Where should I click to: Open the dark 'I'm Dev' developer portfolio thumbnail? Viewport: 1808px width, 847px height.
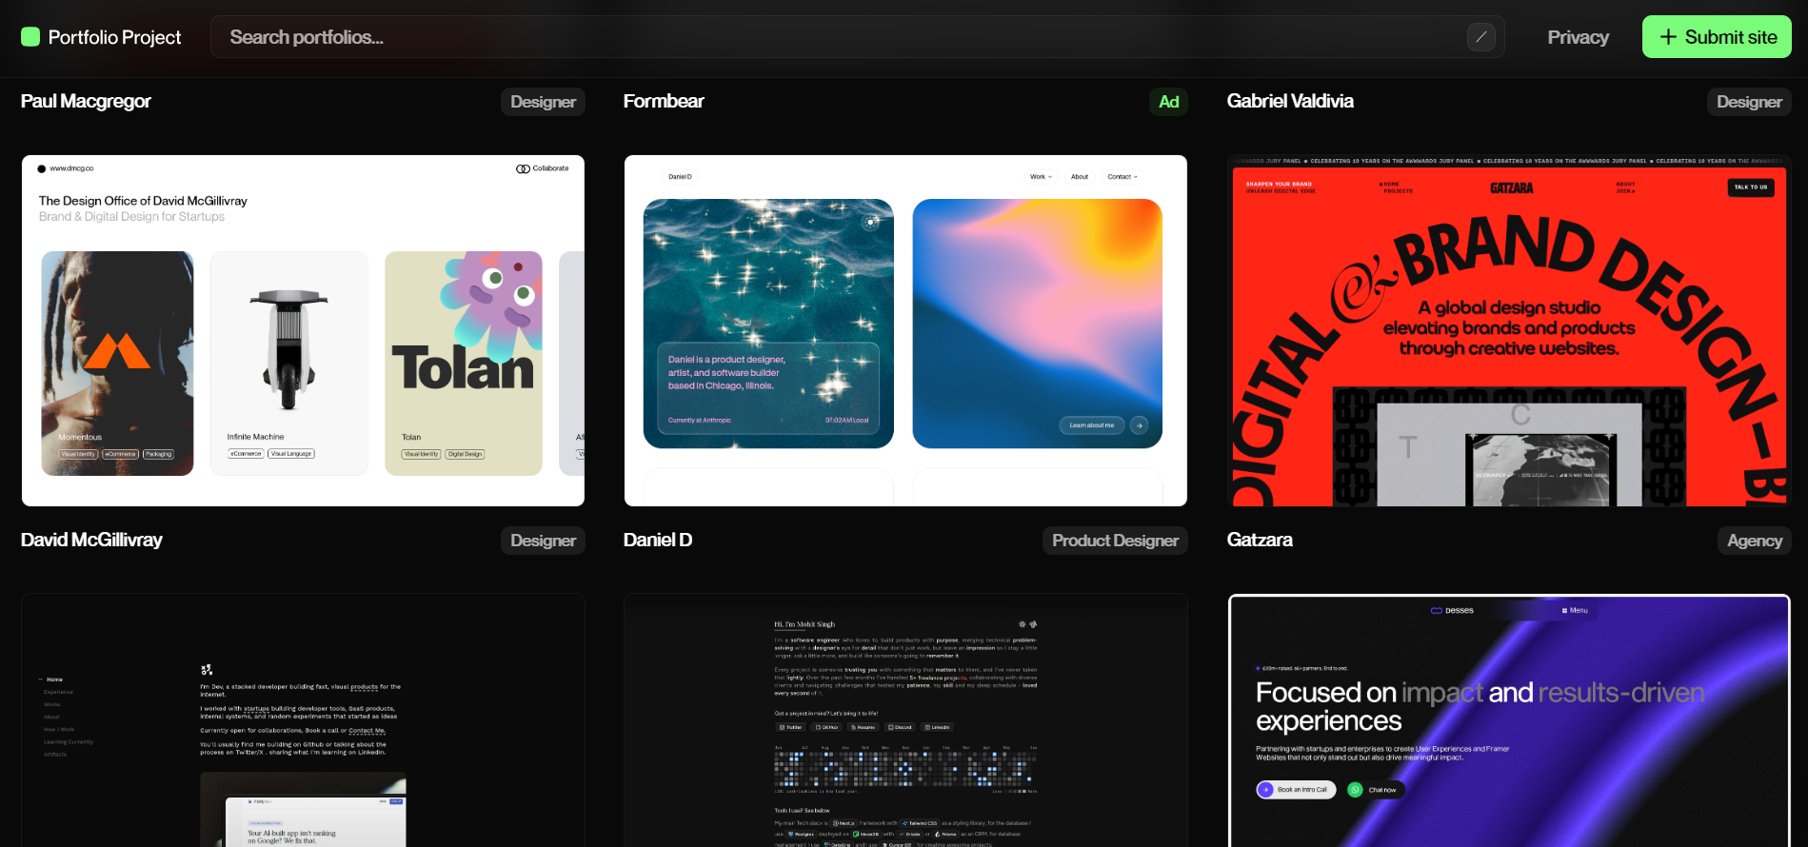click(x=303, y=720)
